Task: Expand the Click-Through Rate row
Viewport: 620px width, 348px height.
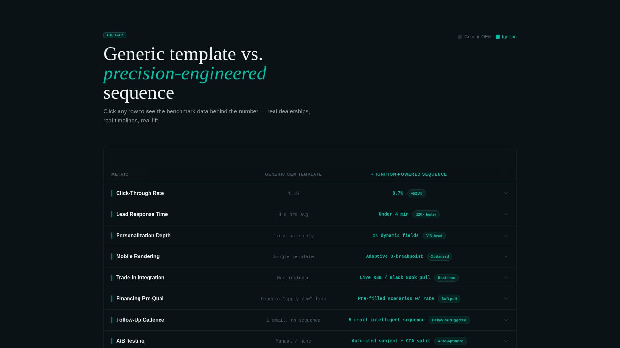Action: pyautogui.click(x=506, y=193)
